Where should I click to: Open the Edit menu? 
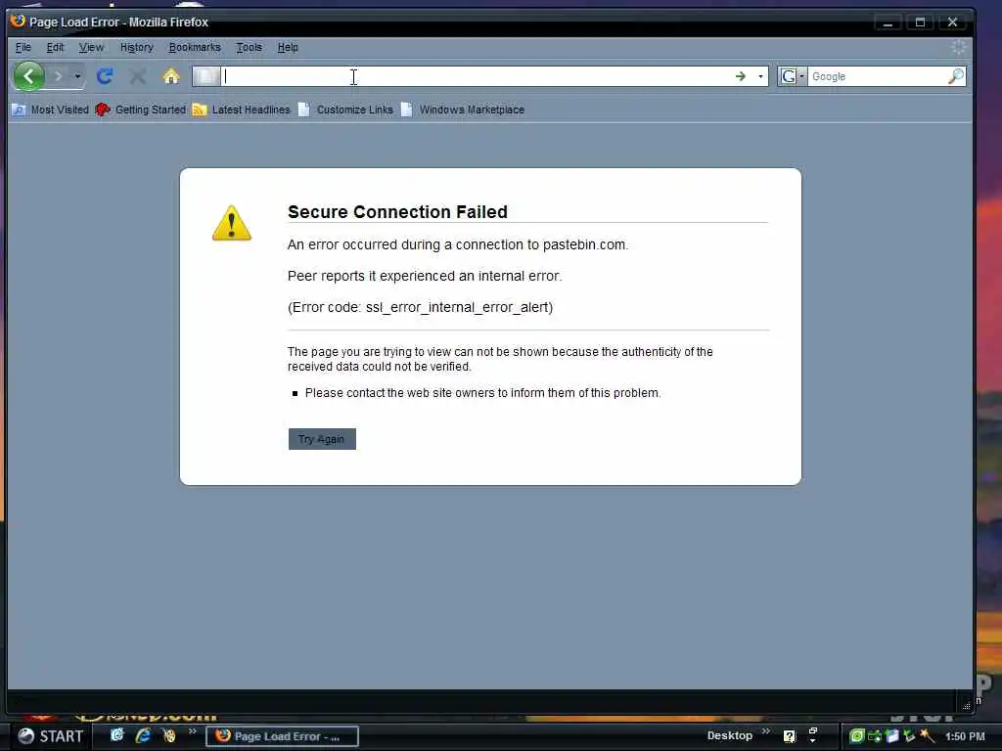(x=55, y=47)
